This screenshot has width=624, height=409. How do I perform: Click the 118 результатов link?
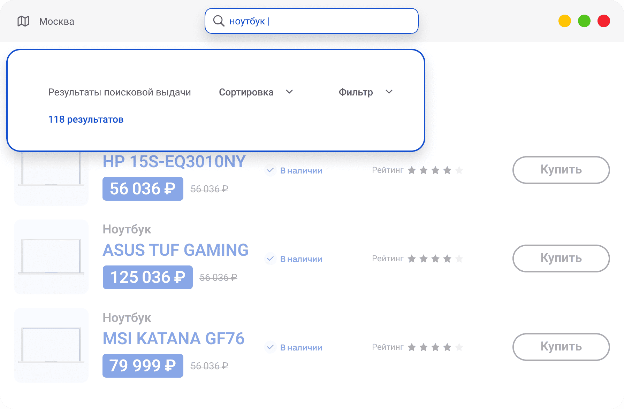(x=86, y=119)
